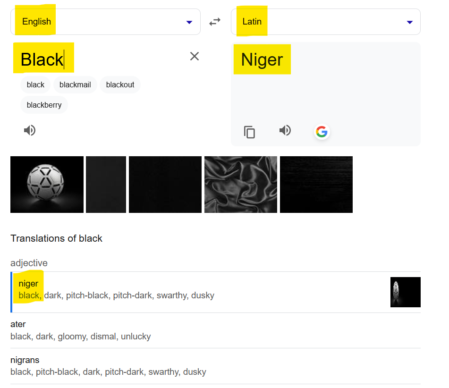449x388 pixels.
Task: Swap the source and target languages
Action: 215,22
